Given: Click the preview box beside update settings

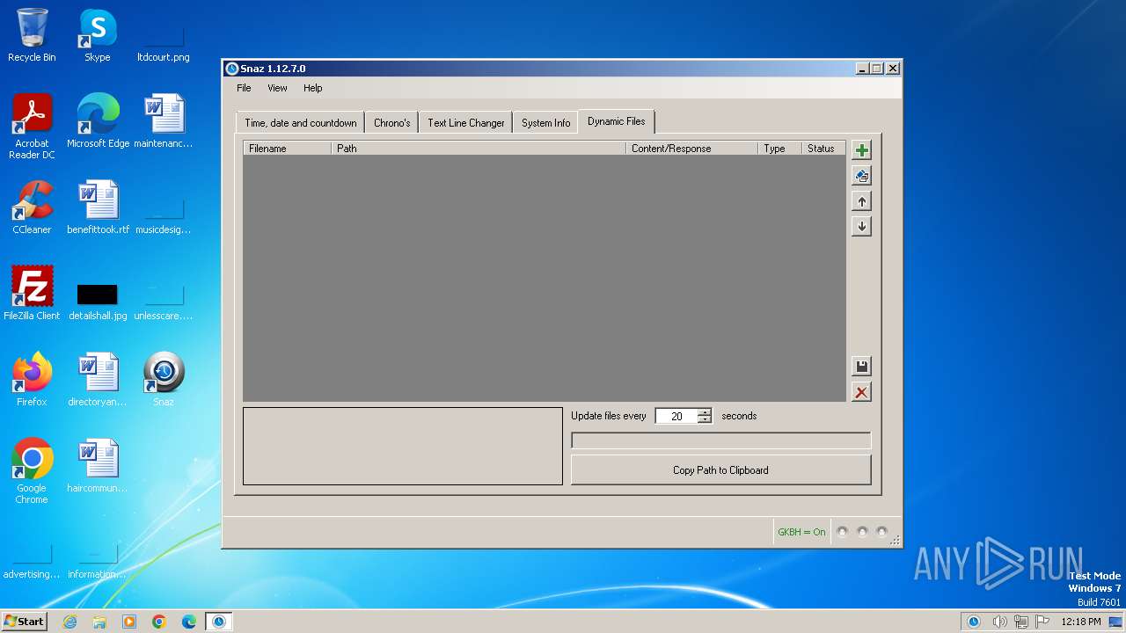Looking at the screenshot, I should [x=403, y=446].
